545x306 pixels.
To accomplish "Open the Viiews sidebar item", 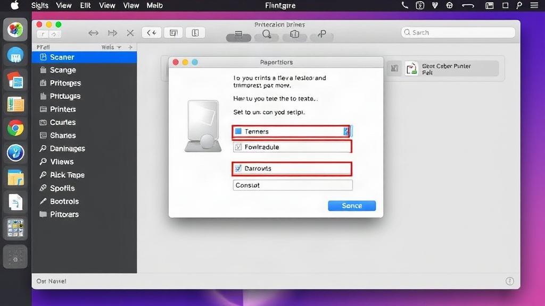I will point(84,161).
